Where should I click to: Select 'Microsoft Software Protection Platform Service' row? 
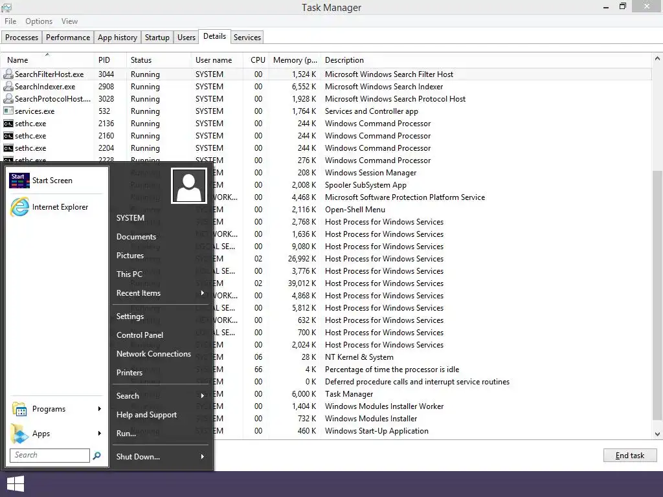click(x=405, y=197)
